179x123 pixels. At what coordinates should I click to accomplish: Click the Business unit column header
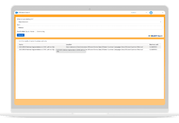pyautogui.click(x=154, y=45)
